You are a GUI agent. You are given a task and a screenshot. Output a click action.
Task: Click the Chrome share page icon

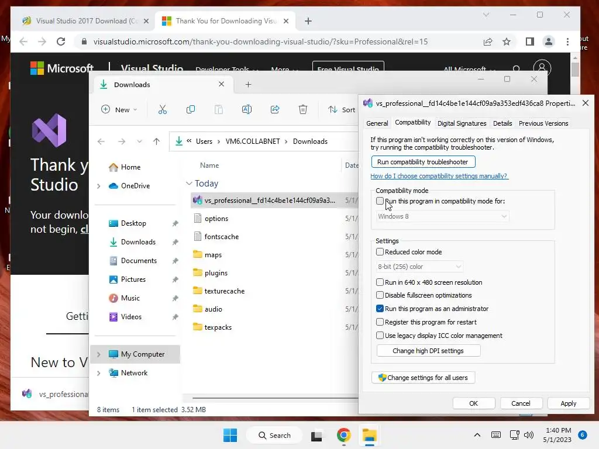coord(488,42)
